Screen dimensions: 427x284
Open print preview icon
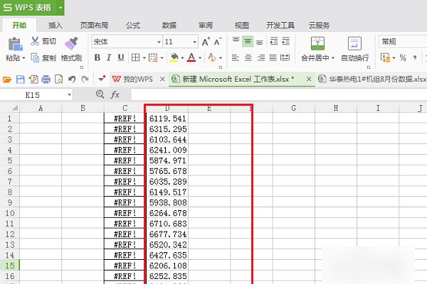59,80
